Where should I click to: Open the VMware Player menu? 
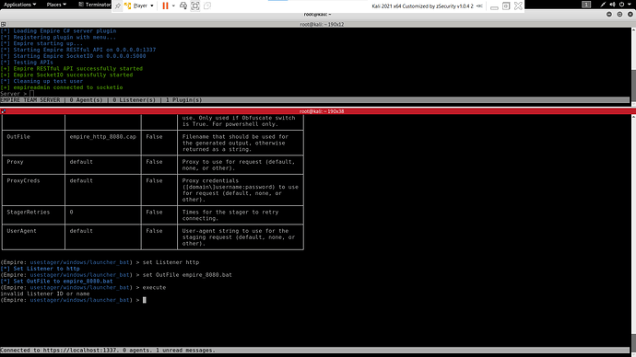pyautogui.click(x=139, y=6)
